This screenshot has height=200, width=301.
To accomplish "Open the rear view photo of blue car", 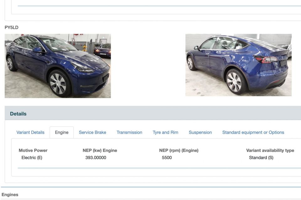I will click(x=238, y=65).
